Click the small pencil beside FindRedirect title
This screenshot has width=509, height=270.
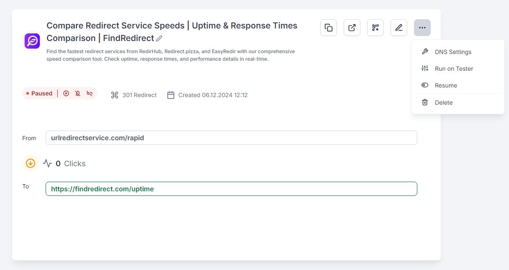[x=159, y=39]
